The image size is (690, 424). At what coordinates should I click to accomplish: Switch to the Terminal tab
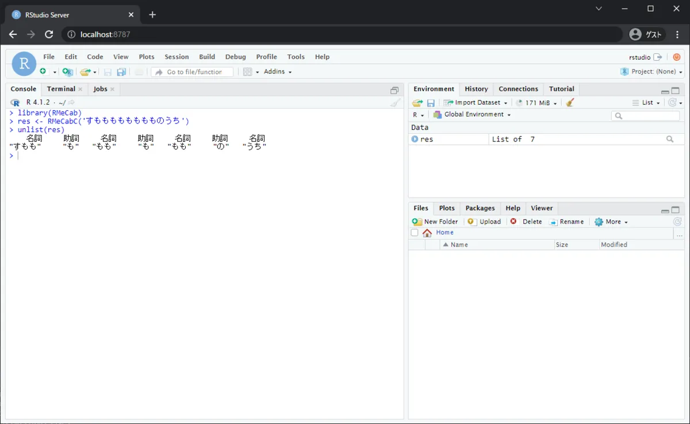(61, 89)
